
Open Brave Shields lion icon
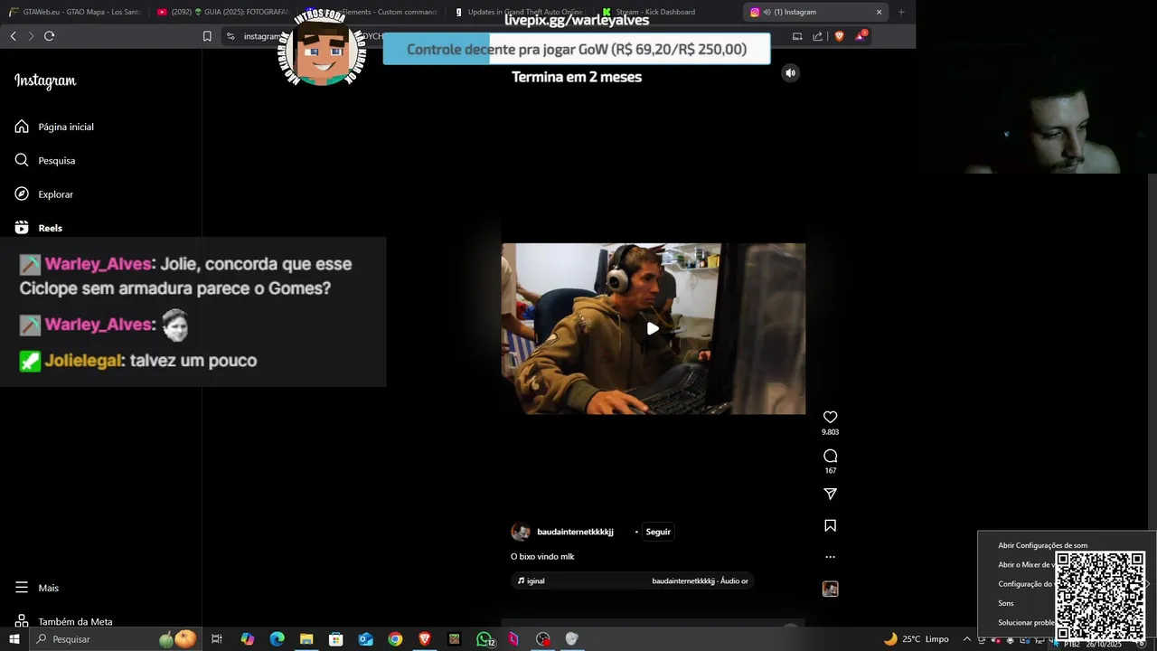coord(839,36)
